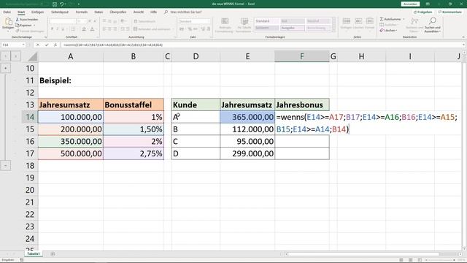Click the Zellen Einfügen icon
The width and height of the screenshot is (467, 263).
coord(347,21)
